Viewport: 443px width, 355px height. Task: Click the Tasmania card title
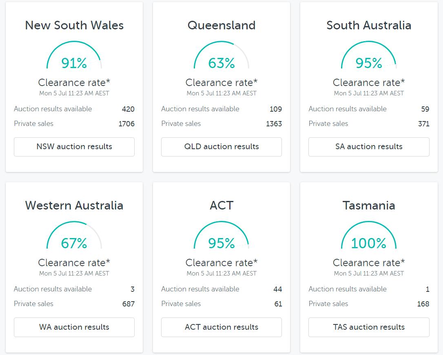(x=369, y=205)
